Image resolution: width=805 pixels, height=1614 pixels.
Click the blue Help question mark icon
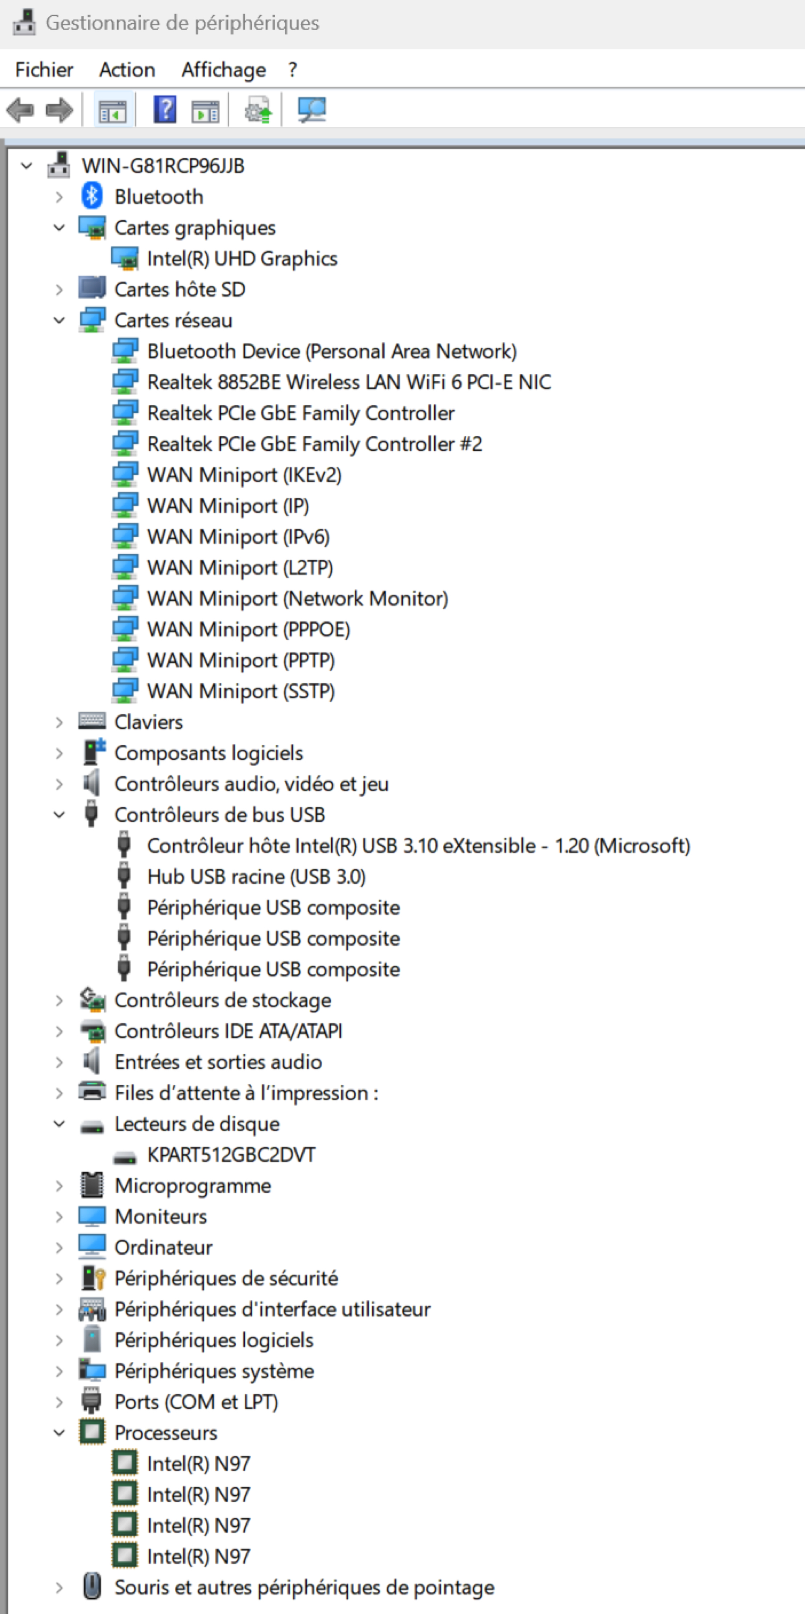click(x=165, y=110)
